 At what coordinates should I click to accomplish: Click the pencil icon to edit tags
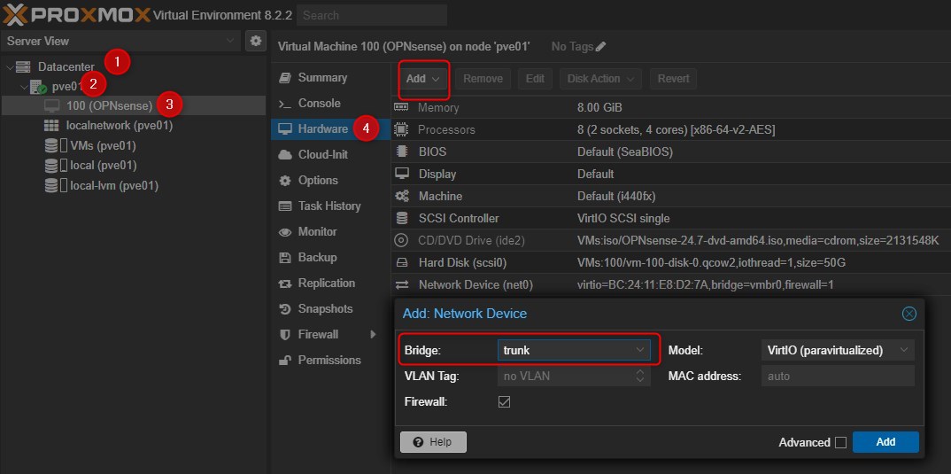(601, 46)
